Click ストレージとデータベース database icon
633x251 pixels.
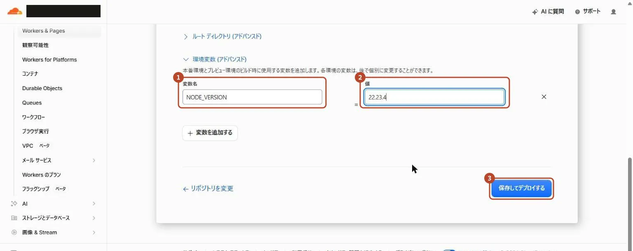[x=14, y=218]
